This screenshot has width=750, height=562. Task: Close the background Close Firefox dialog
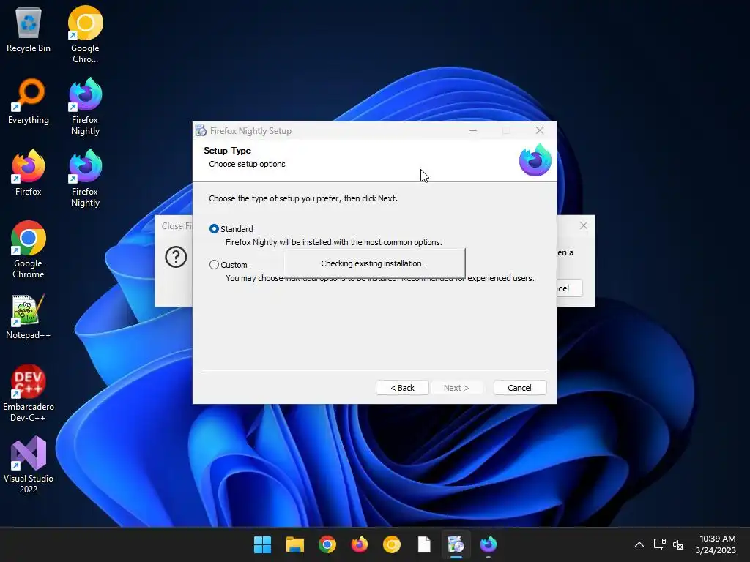pos(584,225)
